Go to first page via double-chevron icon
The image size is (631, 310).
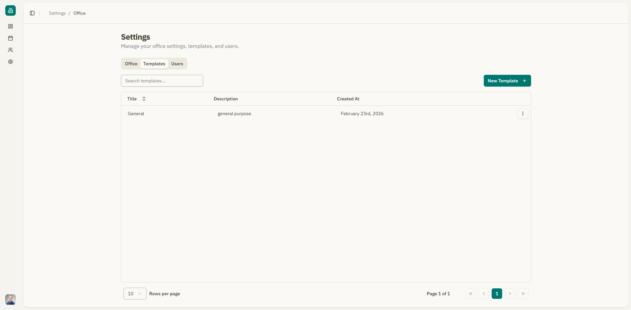pos(470,294)
